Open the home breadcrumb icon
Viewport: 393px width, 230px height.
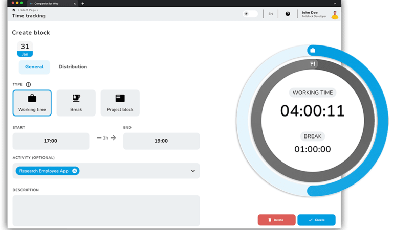tap(13, 10)
